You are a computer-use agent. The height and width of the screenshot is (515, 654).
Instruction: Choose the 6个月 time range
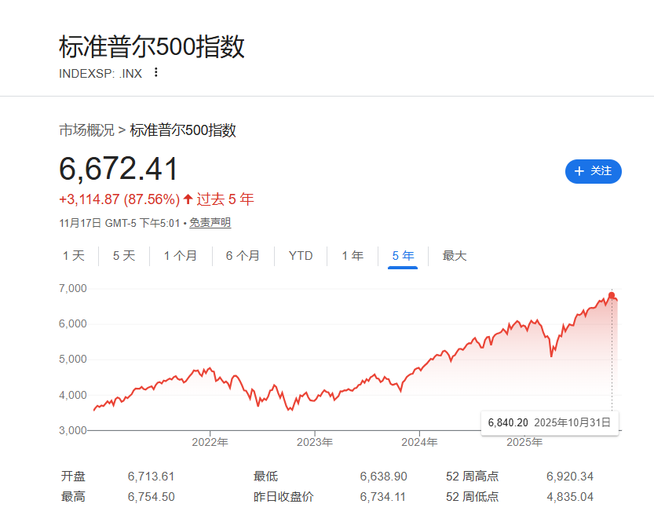(x=243, y=255)
